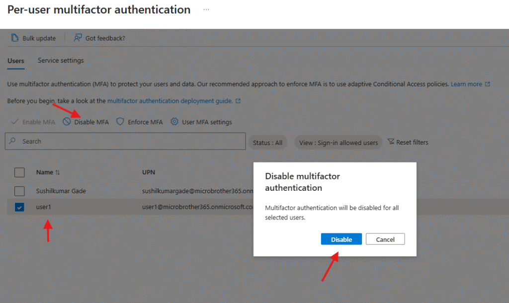Image resolution: width=509 pixels, height=303 pixels.
Task: Uncheck the user1 row checkbox
Action: (x=19, y=207)
